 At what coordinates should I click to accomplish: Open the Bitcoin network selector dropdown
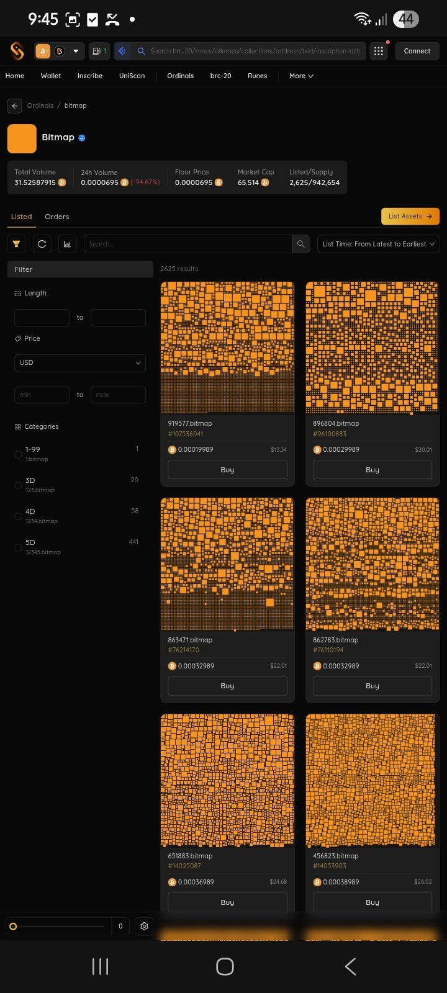tap(60, 51)
